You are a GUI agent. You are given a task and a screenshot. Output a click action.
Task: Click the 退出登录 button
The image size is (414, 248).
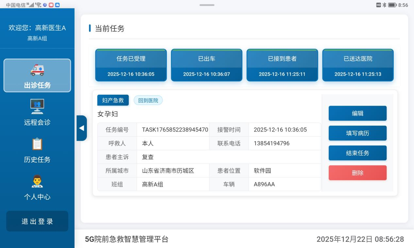(x=37, y=221)
